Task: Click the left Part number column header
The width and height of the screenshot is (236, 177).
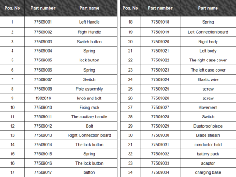Action: pos(43,8)
